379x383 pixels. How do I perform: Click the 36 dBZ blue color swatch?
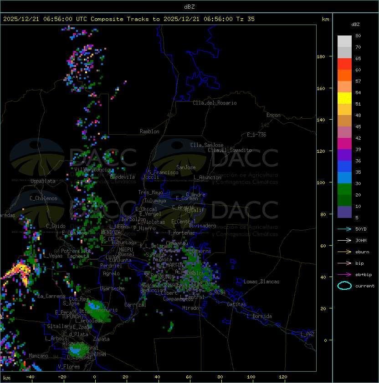[x=344, y=166]
